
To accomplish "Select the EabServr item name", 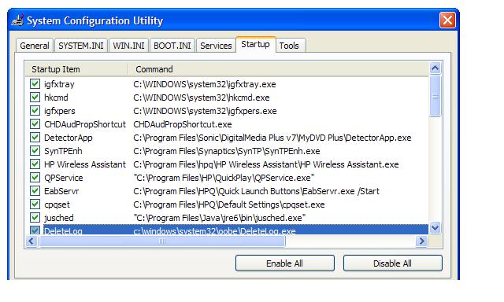I will 61,191.
